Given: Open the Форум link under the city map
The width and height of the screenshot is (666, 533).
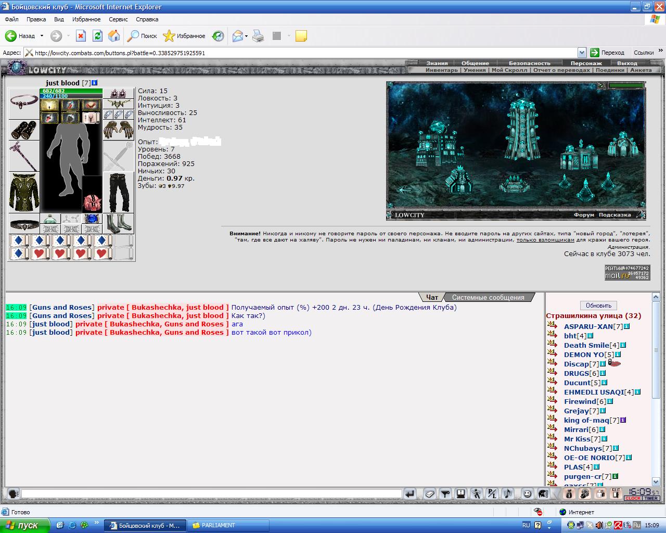Looking at the screenshot, I should (584, 214).
